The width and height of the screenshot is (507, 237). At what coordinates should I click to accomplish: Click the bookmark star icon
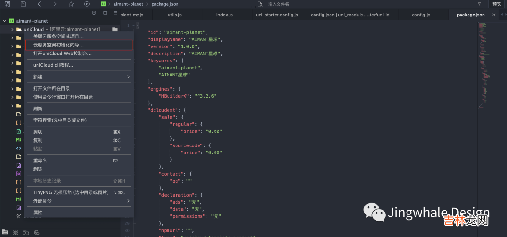tap(71, 4)
